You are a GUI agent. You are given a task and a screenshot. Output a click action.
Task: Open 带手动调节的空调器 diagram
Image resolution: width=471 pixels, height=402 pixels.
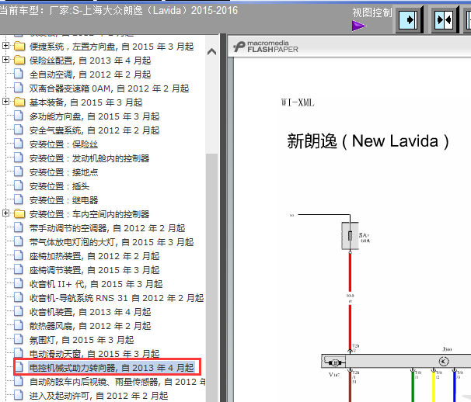click(x=107, y=228)
